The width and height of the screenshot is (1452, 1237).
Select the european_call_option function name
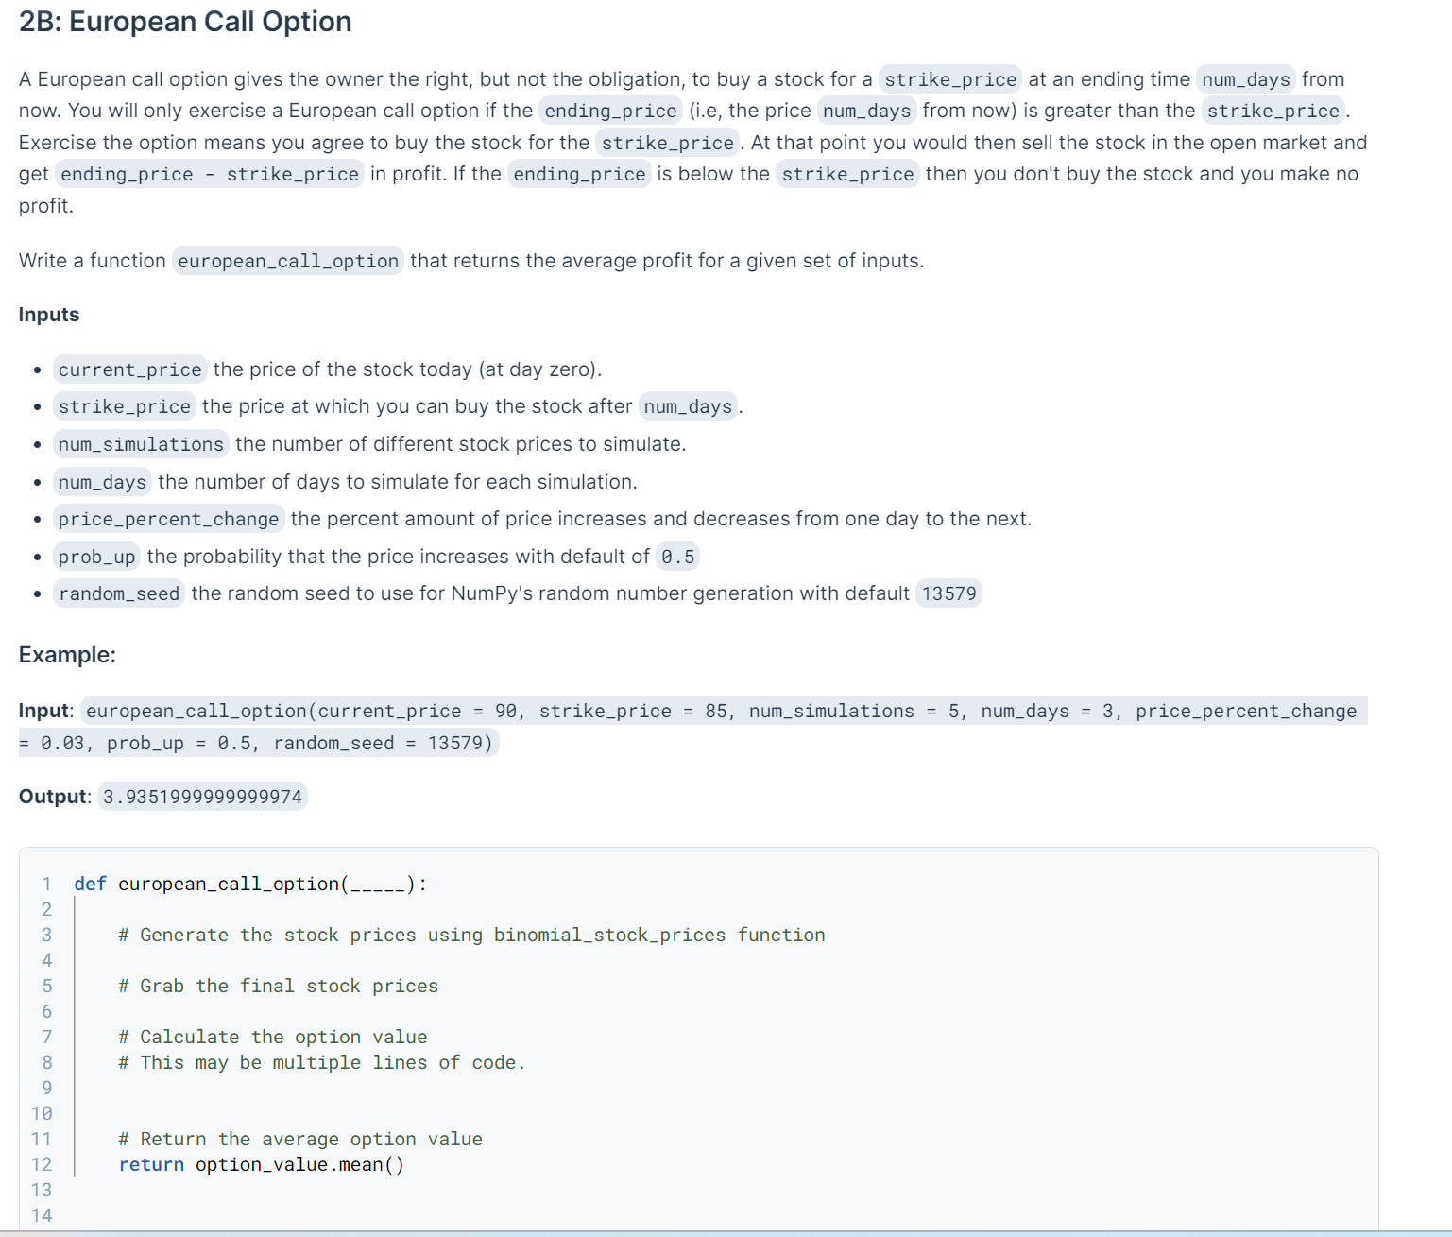[287, 261]
